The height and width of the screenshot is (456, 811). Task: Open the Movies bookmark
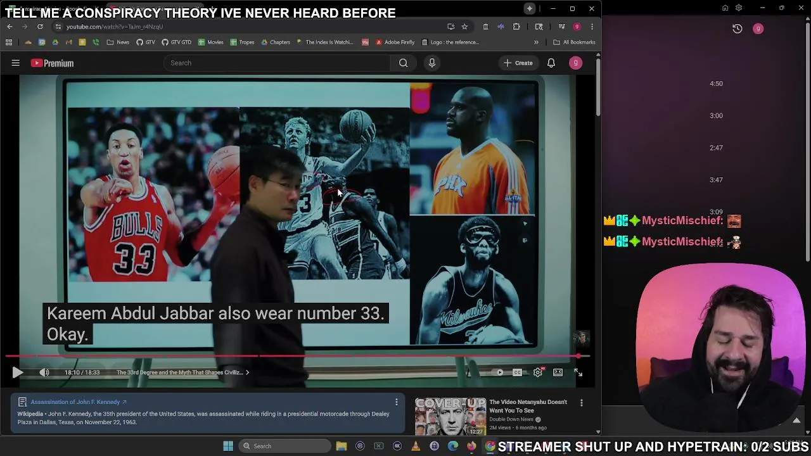(210, 42)
